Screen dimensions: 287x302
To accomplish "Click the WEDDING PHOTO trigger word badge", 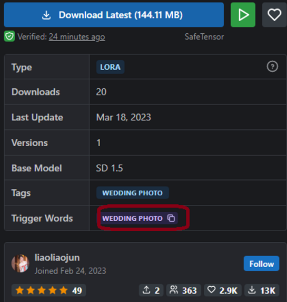I will click(x=137, y=218).
